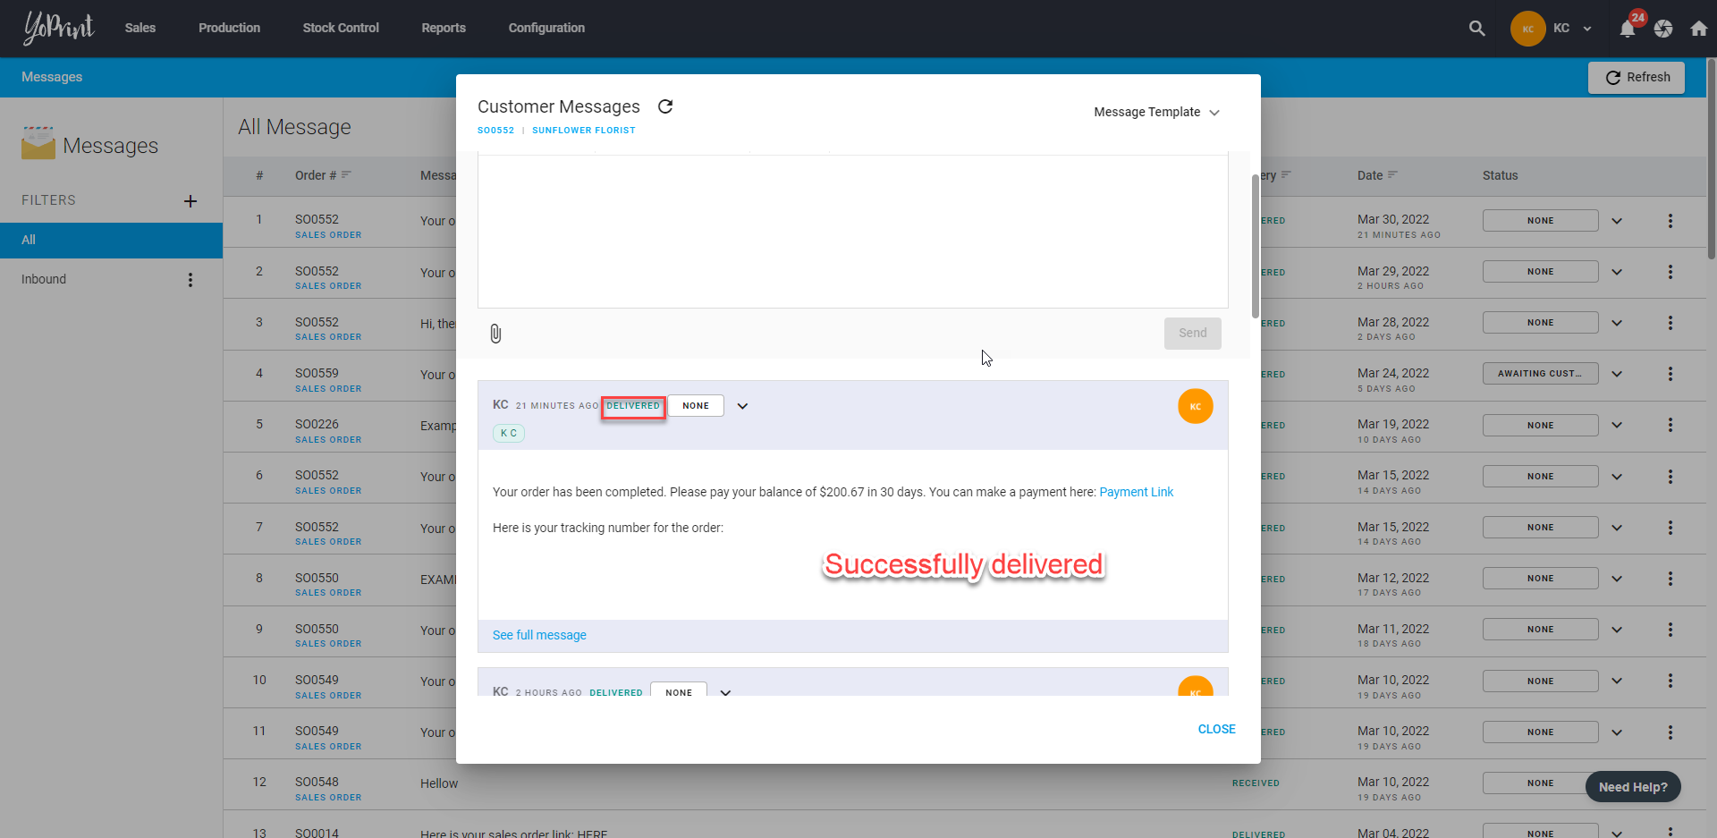Viewport: 1717px width, 838px height.
Task: Click into the message compose text area
Action: [x=852, y=231]
